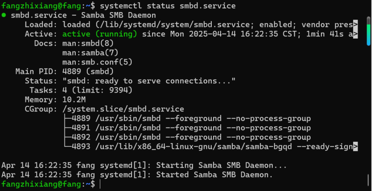This screenshot has width=372, height=191.
Task: Click the tree branch glyph before 4893
Action: tap(68, 147)
